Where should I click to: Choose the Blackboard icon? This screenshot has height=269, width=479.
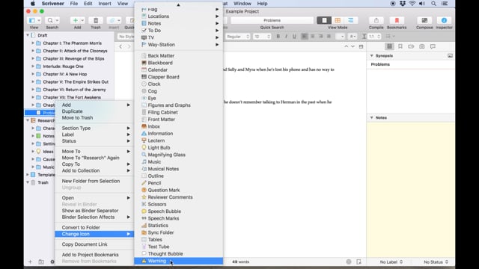tap(178, 63)
